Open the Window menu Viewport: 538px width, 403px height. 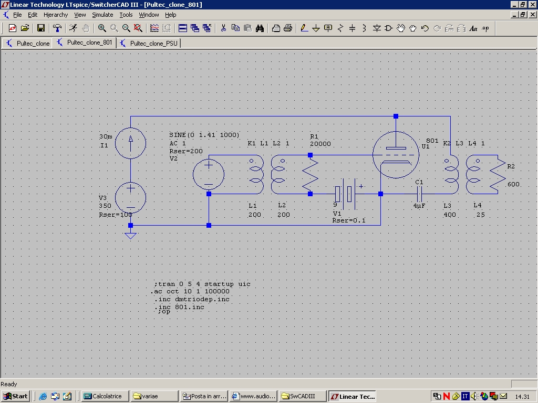(x=149, y=15)
